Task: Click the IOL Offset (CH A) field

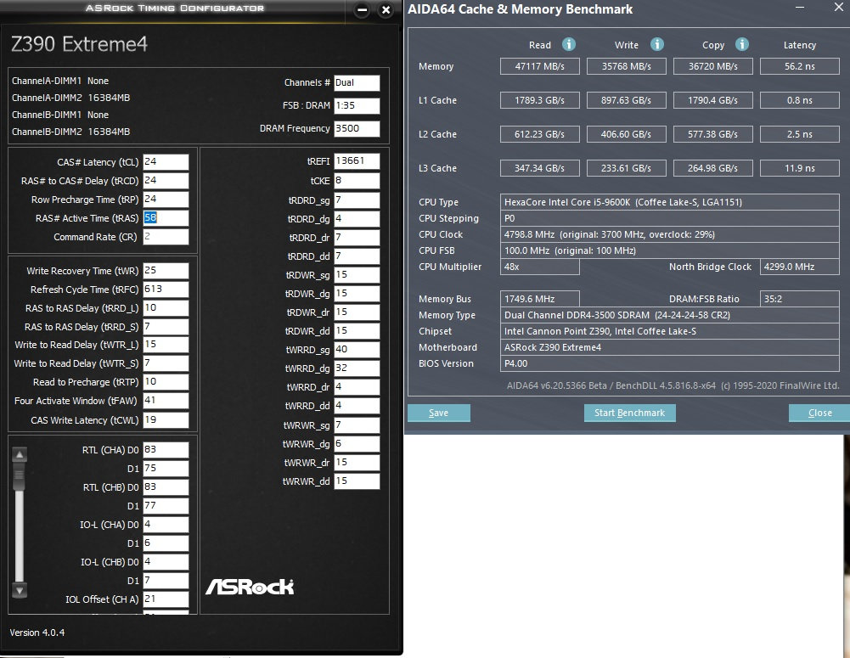Action: tap(166, 599)
